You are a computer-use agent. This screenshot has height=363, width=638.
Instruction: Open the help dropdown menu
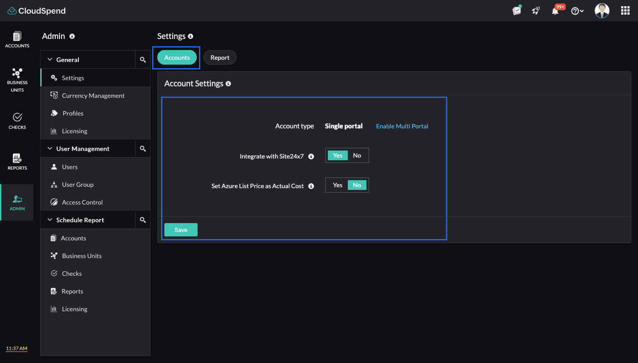pyautogui.click(x=577, y=11)
